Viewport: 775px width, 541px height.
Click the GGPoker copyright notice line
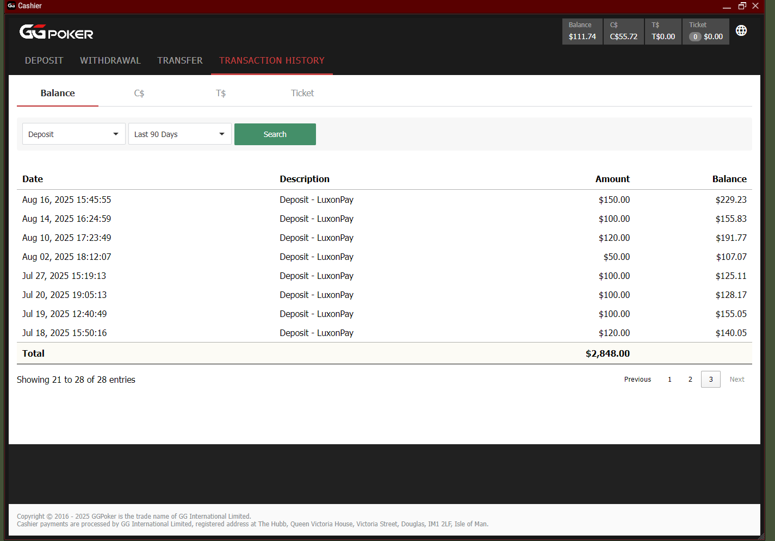click(134, 517)
